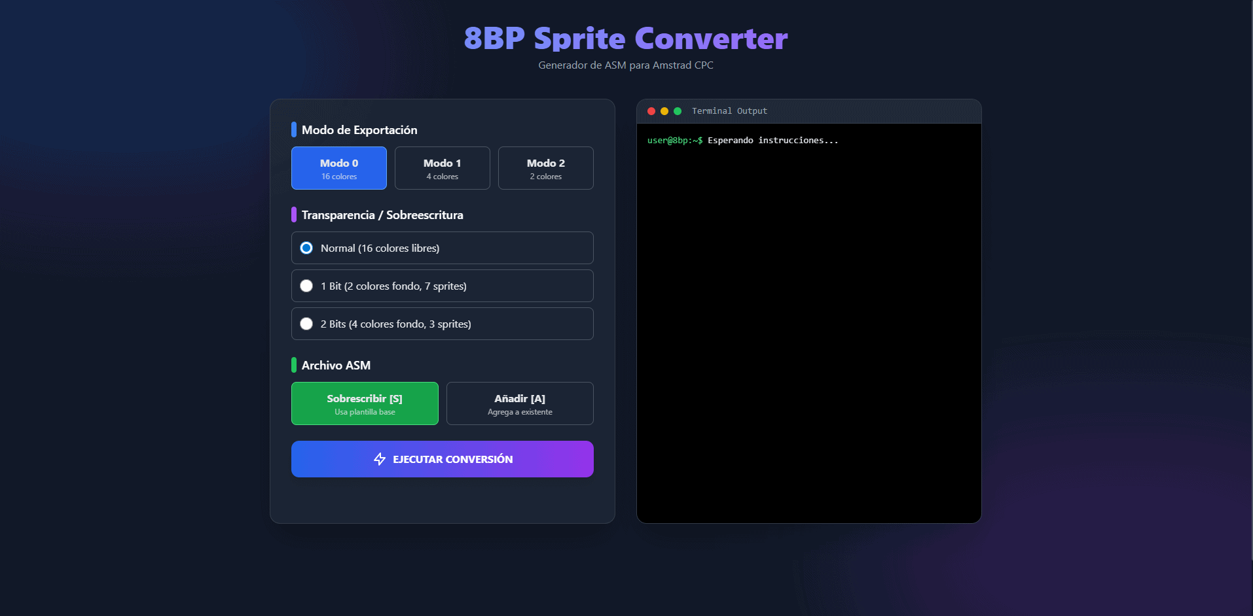The width and height of the screenshot is (1253, 616).
Task: Click the 'Generador de ASM para Amstrad CPC' subtitle
Action: click(x=626, y=65)
